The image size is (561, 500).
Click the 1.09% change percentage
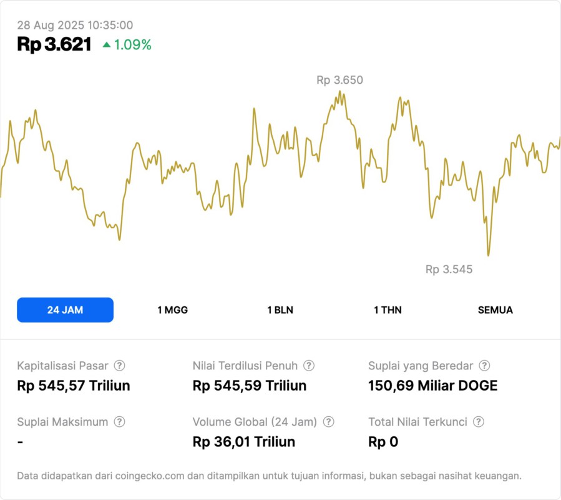pos(132,45)
